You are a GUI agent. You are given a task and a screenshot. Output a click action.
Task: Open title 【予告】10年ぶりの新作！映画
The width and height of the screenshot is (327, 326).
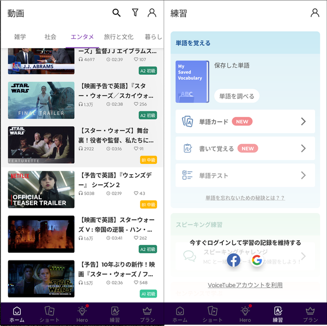[x=117, y=269]
